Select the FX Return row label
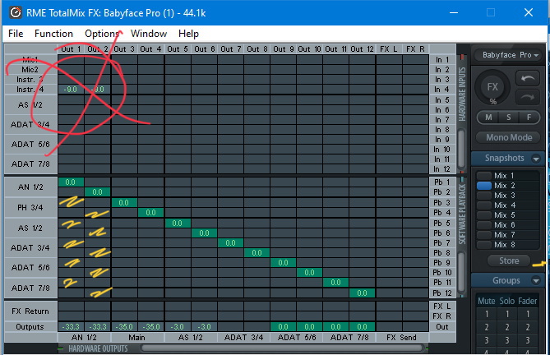Viewport: 550px width, 355px height. click(x=30, y=311)
